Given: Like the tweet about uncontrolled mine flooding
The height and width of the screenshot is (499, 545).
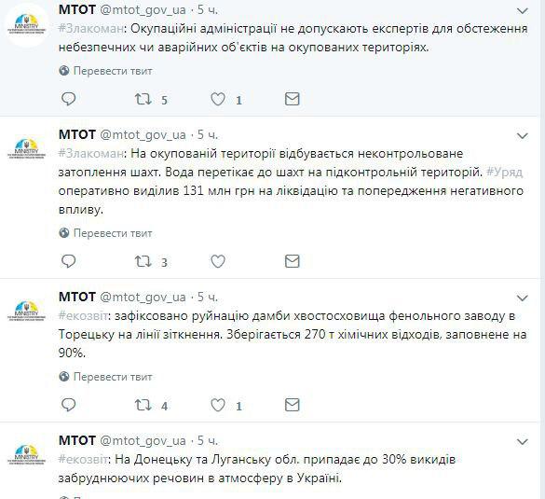Looking at the screenshot, I should click(x=218, y=261).
